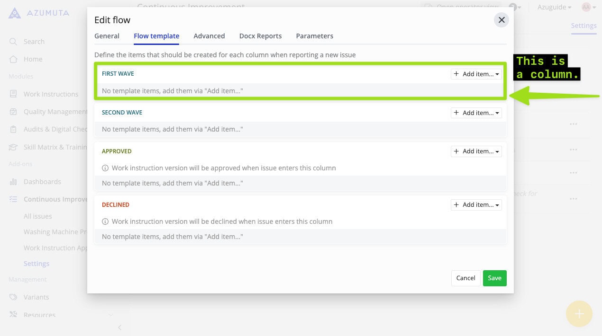Switch to the General tab
Image resolution: width=602 pixels, height=336 pixels.
pos(107,36)
